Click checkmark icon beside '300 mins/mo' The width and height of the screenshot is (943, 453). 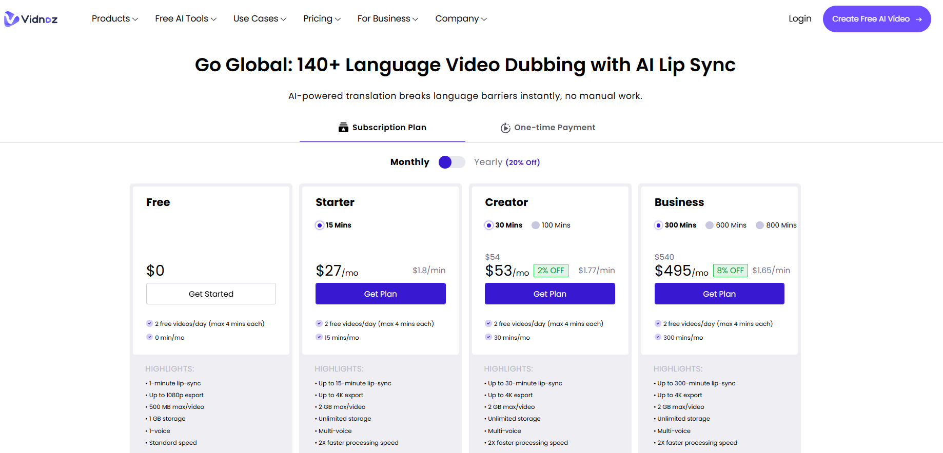point(658,337)
